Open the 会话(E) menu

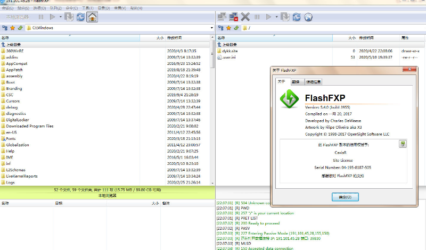click(7, 8)
